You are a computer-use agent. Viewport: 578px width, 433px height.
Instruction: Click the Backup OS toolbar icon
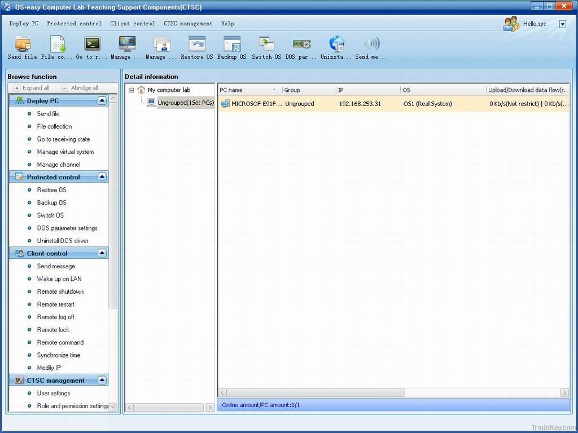[x=231, y=48]
